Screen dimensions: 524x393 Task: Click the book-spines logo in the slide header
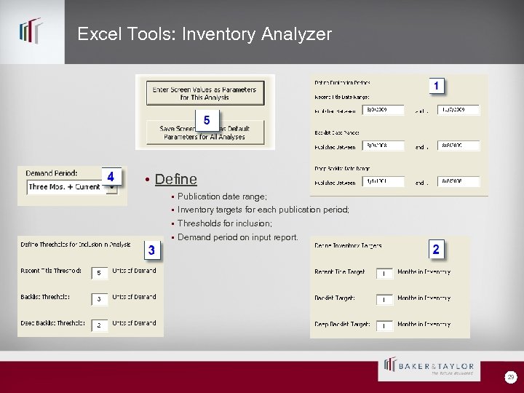coord(31,31)
